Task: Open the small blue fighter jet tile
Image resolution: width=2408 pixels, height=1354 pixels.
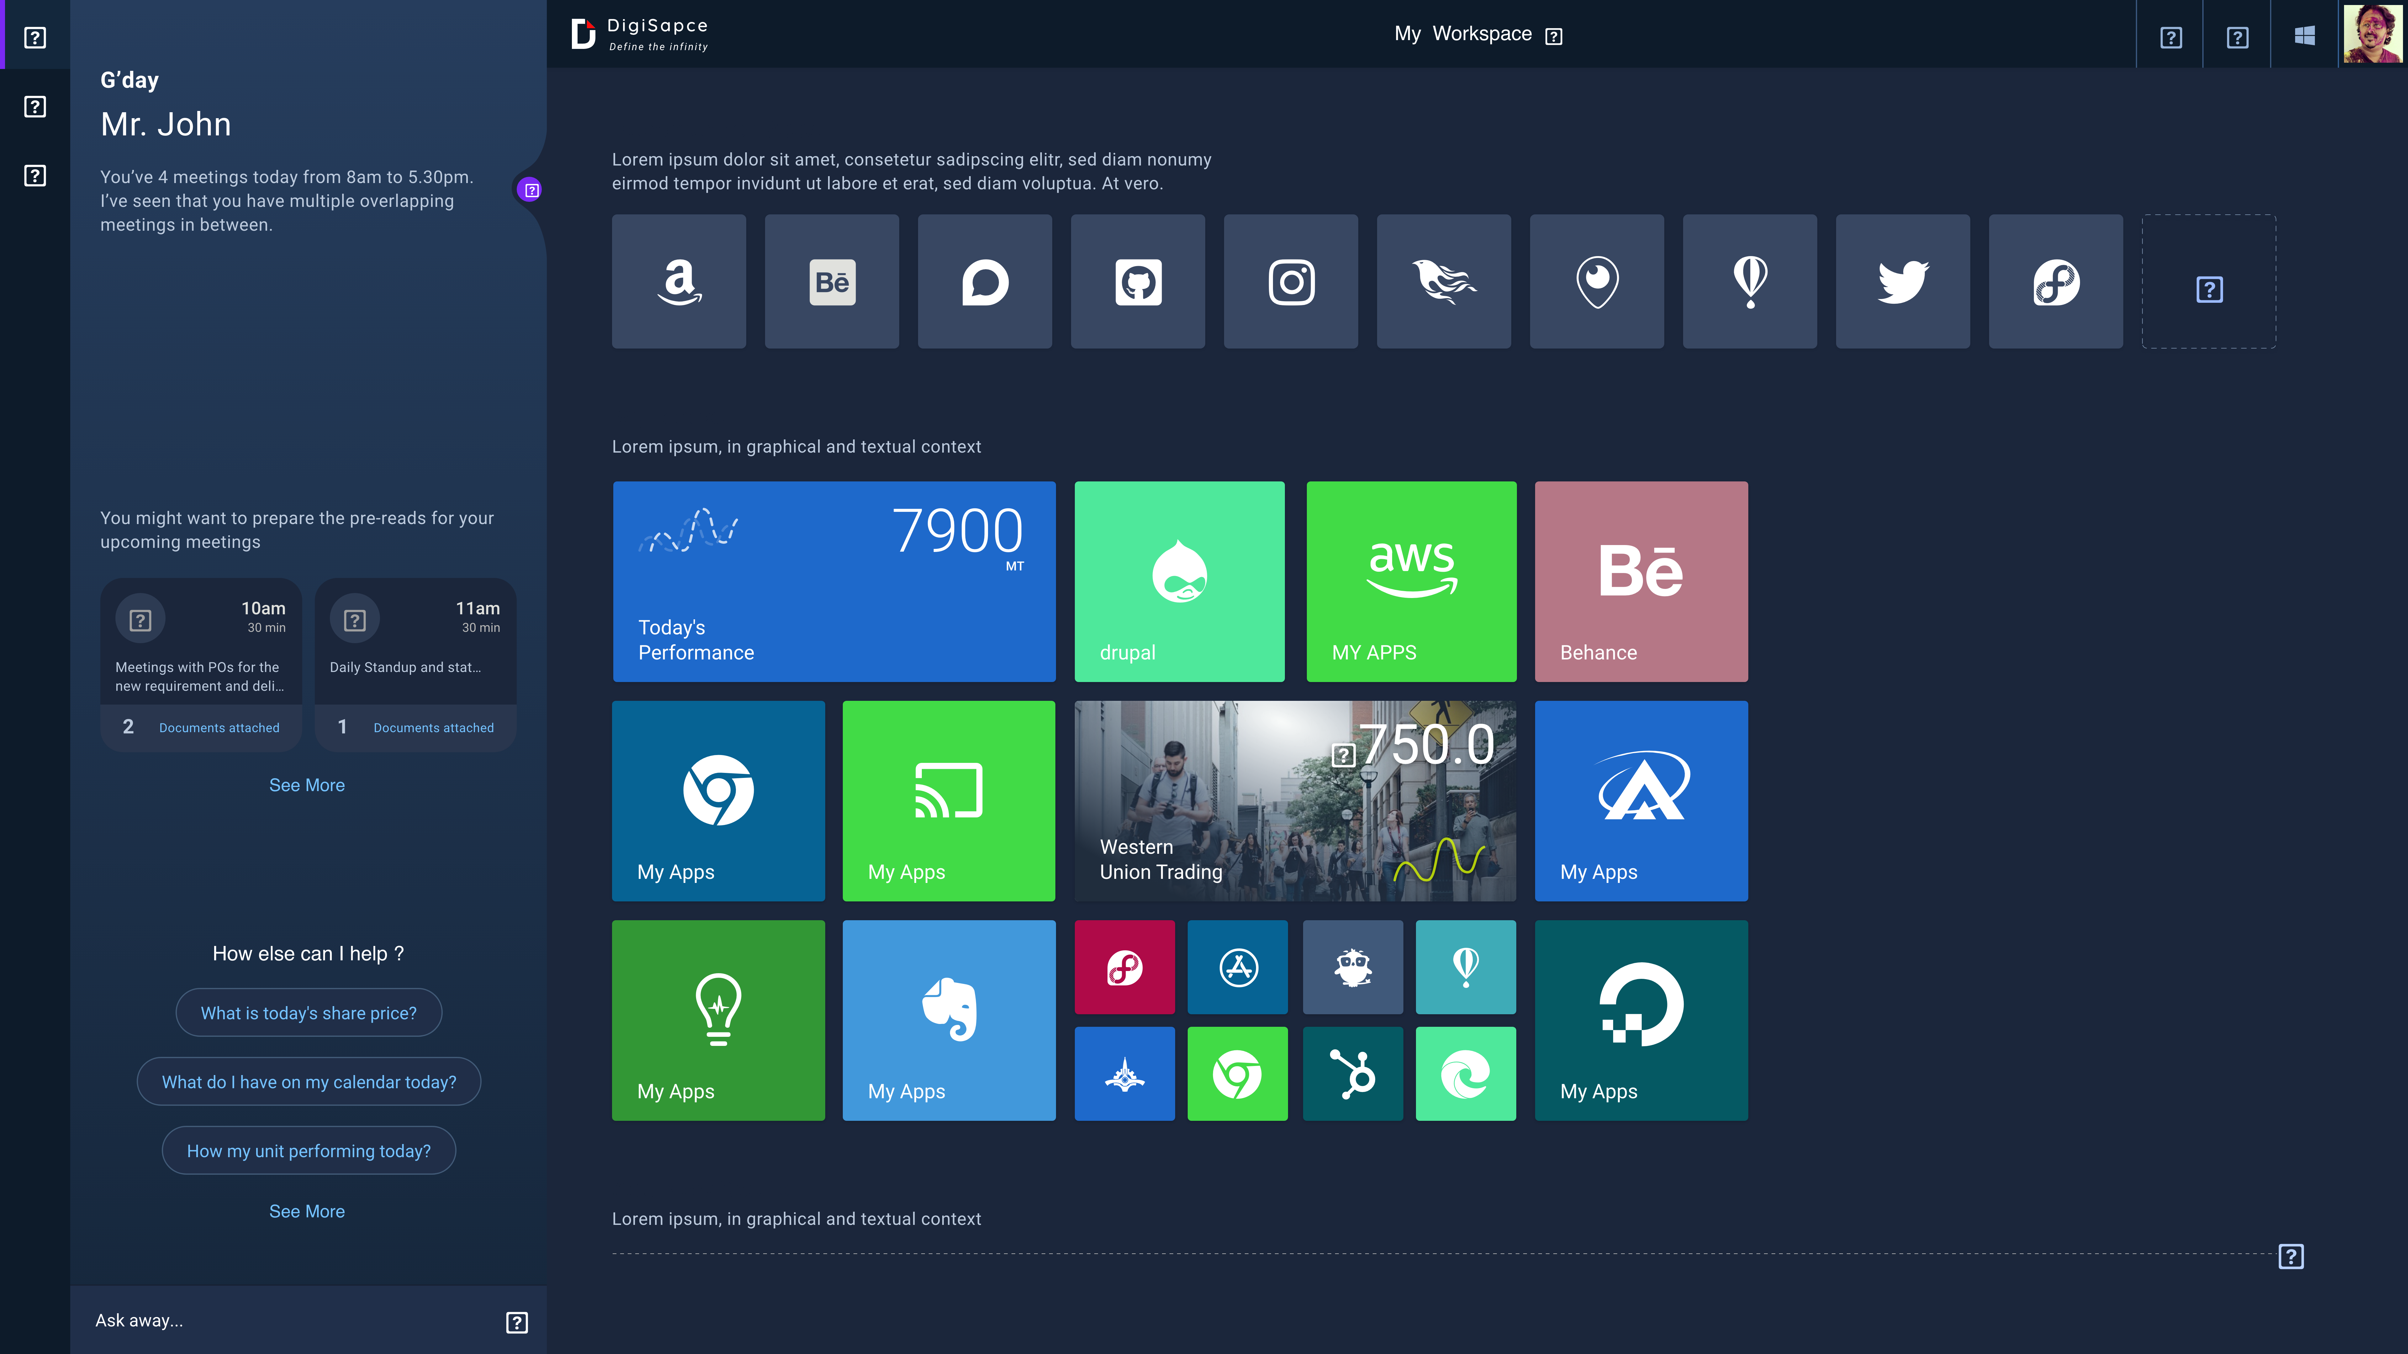Action: coord(1125,1074)
